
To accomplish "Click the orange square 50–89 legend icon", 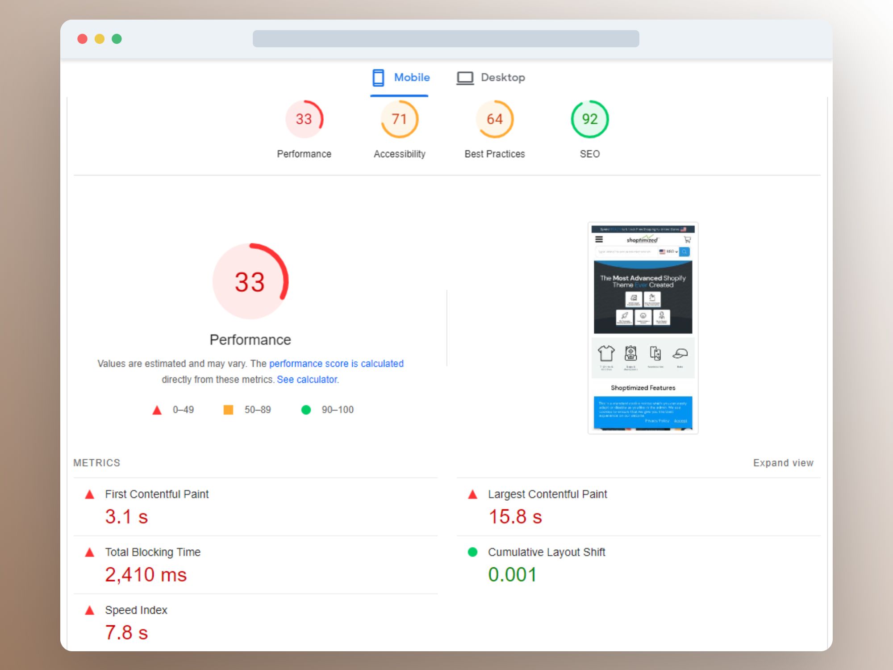I will coord(228,410).
